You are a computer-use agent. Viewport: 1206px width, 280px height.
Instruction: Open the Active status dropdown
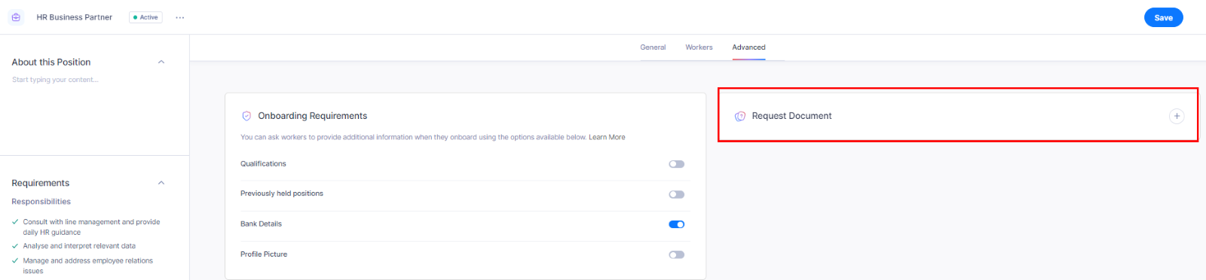coord(145,17)
